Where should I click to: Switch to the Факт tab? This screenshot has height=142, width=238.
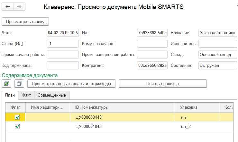pos(26,95)
